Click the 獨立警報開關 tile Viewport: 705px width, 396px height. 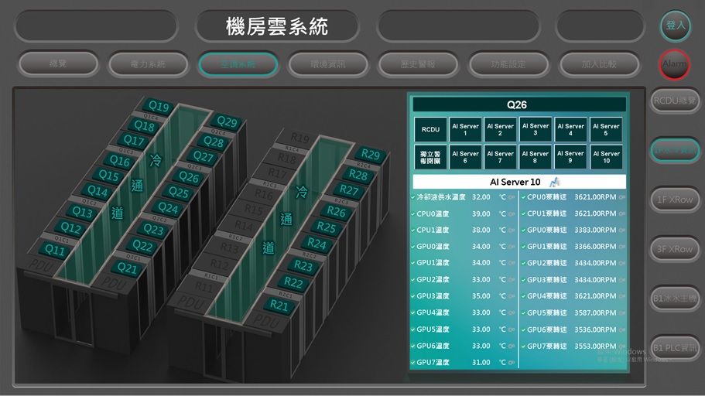[430, 157]
